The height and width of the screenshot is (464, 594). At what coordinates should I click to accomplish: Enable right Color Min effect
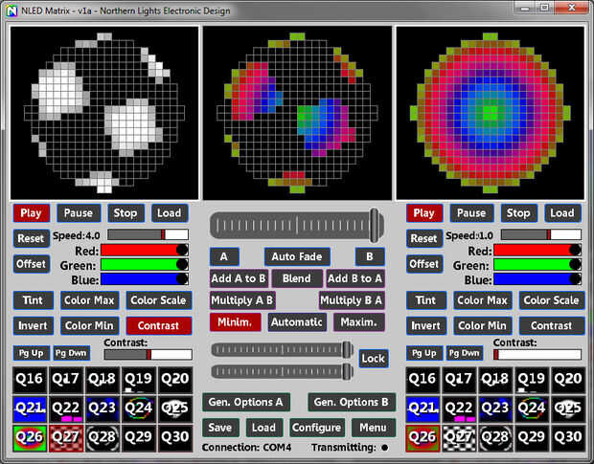click(483, 326)
